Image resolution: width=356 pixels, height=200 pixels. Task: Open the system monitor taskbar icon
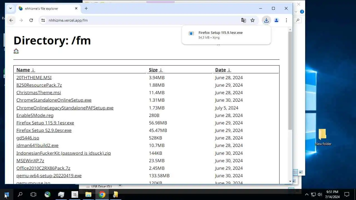click(x=61, y=194)
